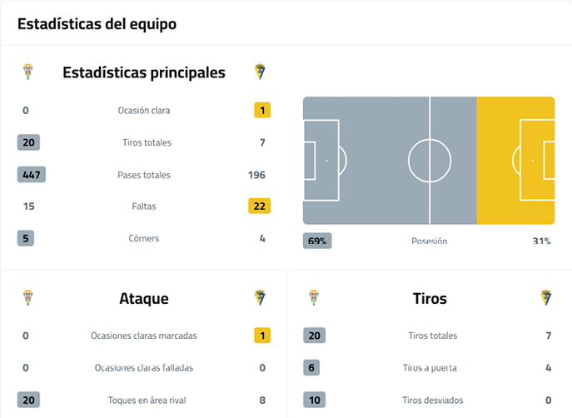Click away team crest in Tiros section
Viewport: 572px width, 418px height.
(x=546, y=297)
